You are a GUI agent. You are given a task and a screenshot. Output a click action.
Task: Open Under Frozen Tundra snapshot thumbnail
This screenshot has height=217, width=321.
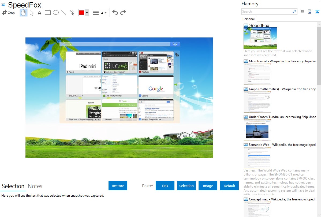pos(257,130)
